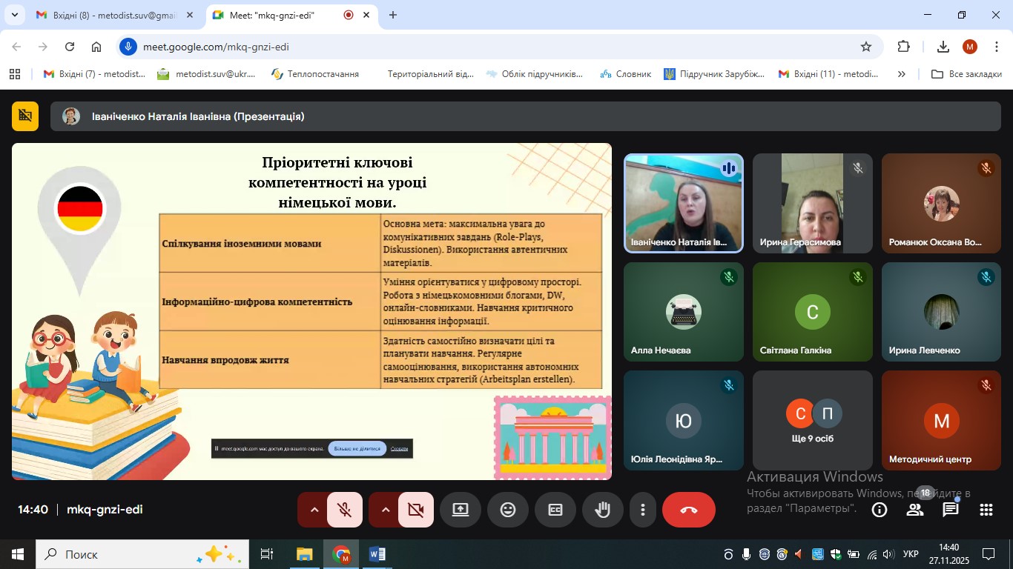Toggle the muted microphone button
Image resolution: width=1013 pixels, height=569 pixels.
[344, 510]
